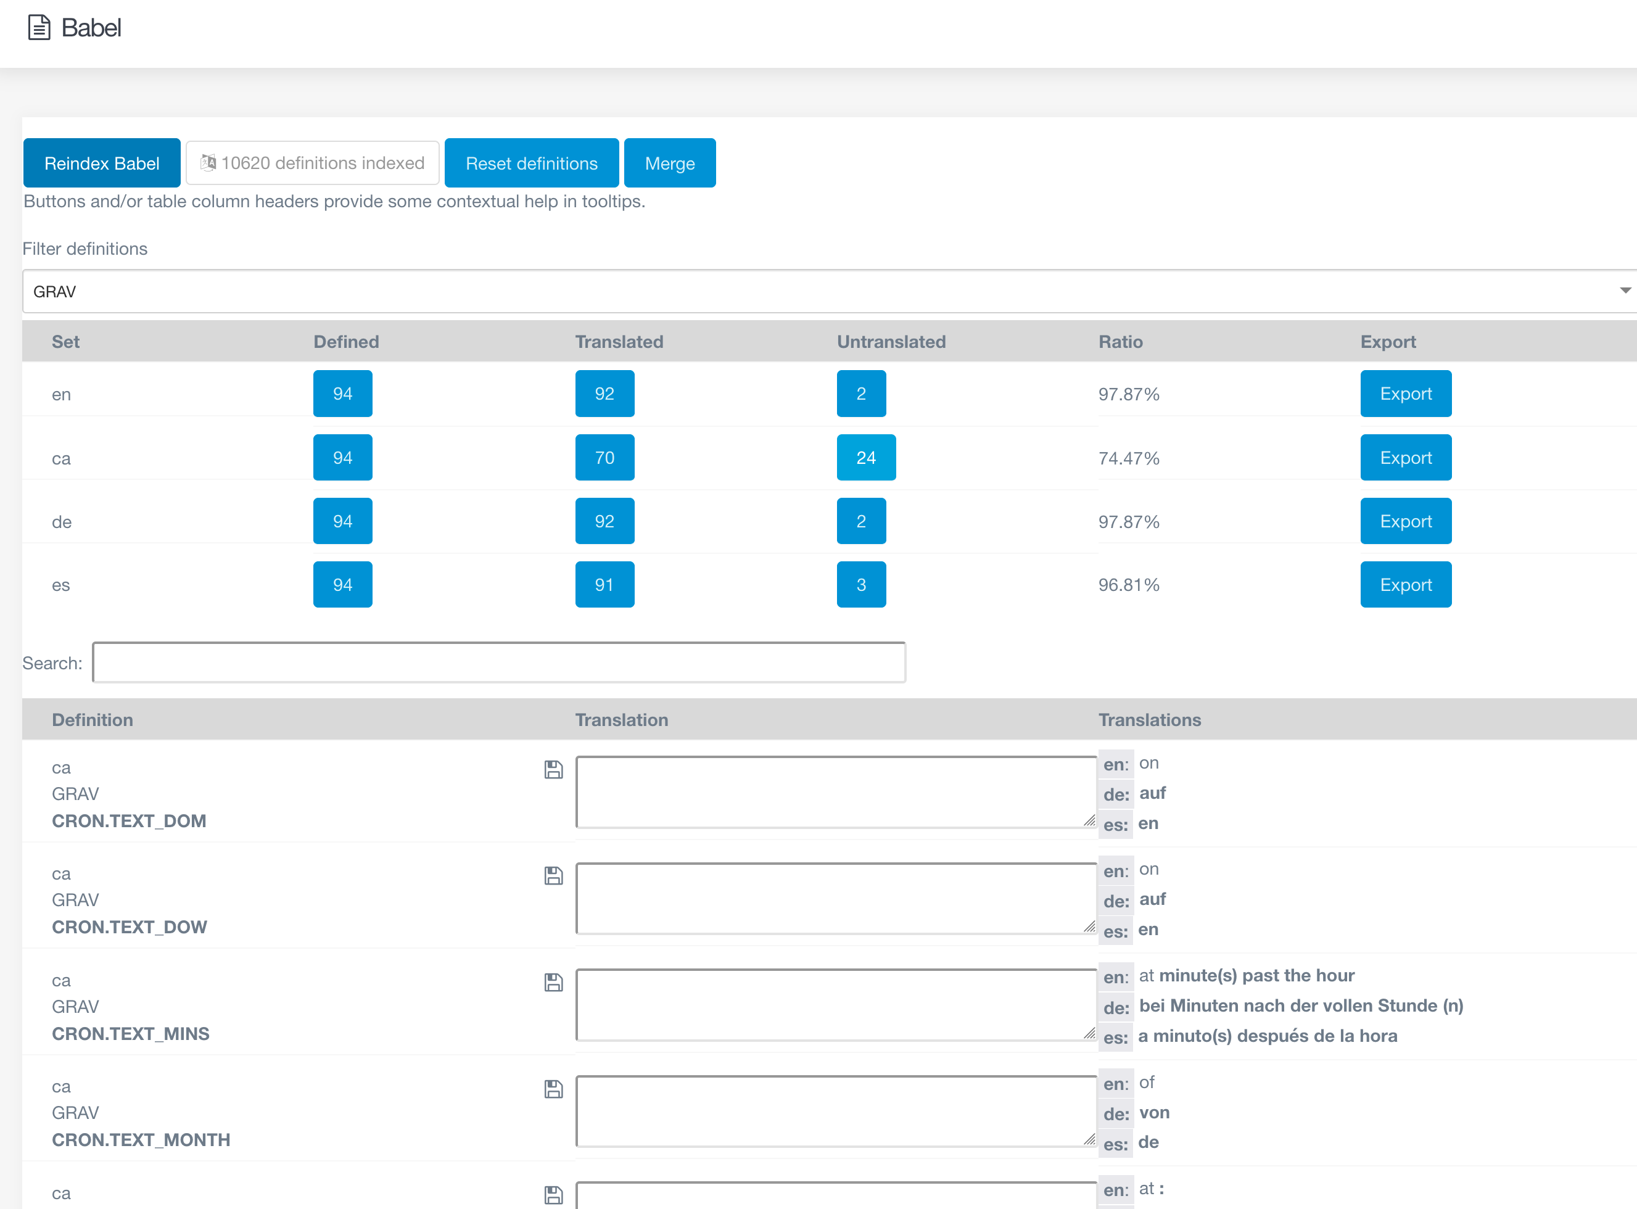Image resolution: width=1637 pixels, height=1209 pixels.
Task: Focus the Search input field
Action: tap(499, 662)
